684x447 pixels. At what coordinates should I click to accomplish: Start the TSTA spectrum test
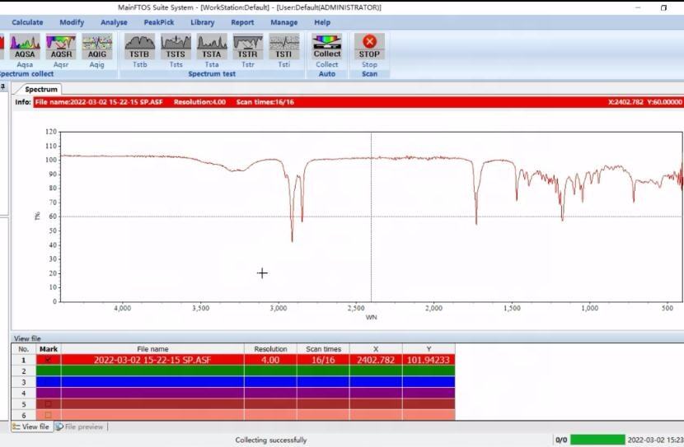pos(212,47)
